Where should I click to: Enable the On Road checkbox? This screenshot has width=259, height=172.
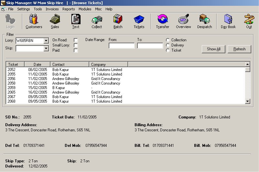pyautogui.click(x=76, y=40)
